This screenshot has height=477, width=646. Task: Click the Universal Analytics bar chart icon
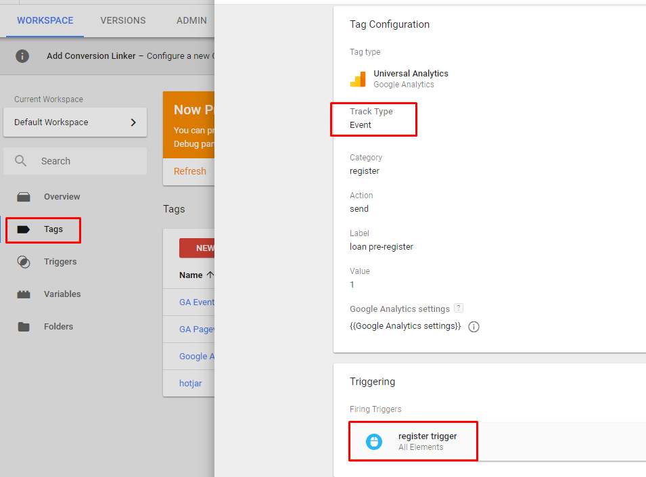(x=358, y=79)
